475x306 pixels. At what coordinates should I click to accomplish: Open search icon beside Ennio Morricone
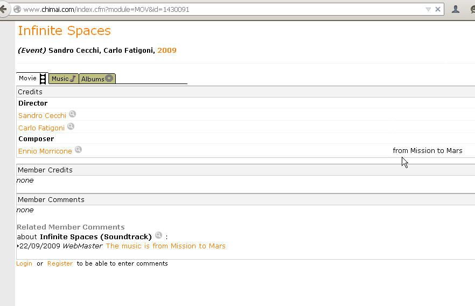[79, 149]
